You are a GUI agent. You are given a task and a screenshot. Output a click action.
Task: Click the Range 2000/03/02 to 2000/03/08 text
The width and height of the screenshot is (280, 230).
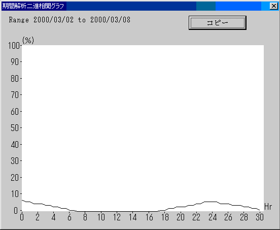69,20
